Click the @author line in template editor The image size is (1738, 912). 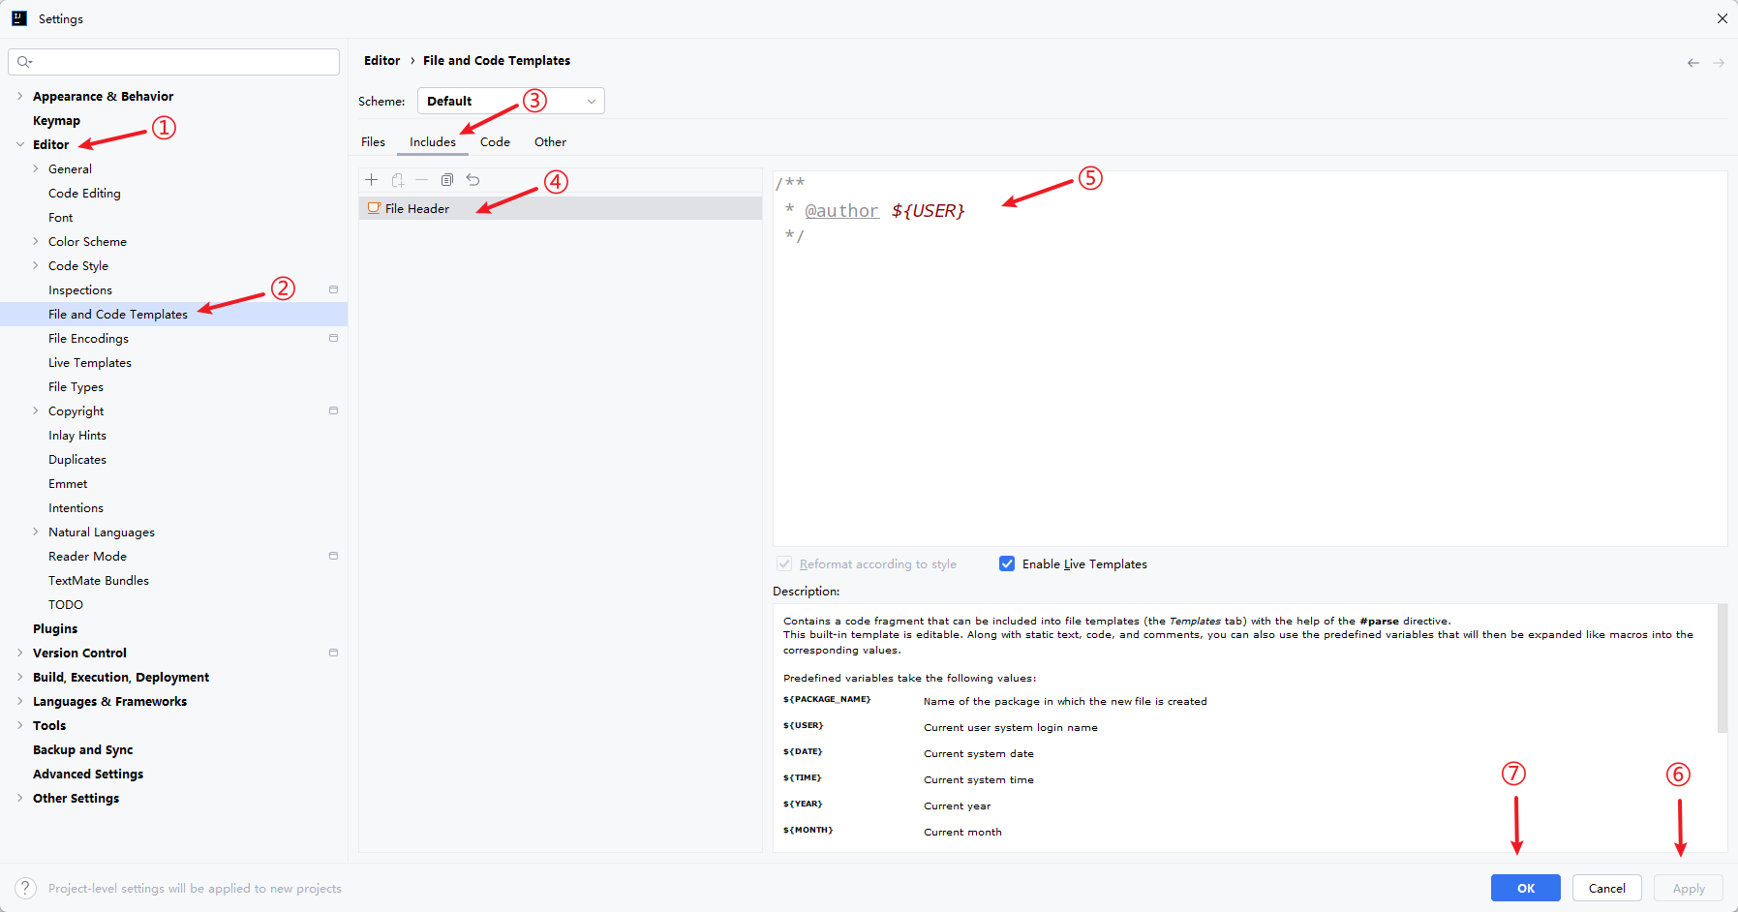(875, 210)
